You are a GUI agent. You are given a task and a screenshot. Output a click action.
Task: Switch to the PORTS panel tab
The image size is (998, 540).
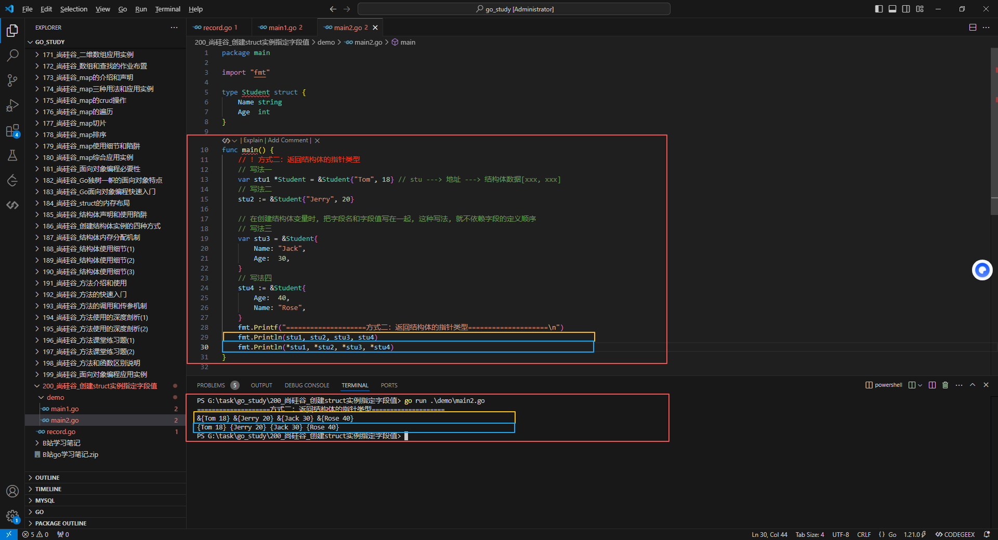point(389,385)
